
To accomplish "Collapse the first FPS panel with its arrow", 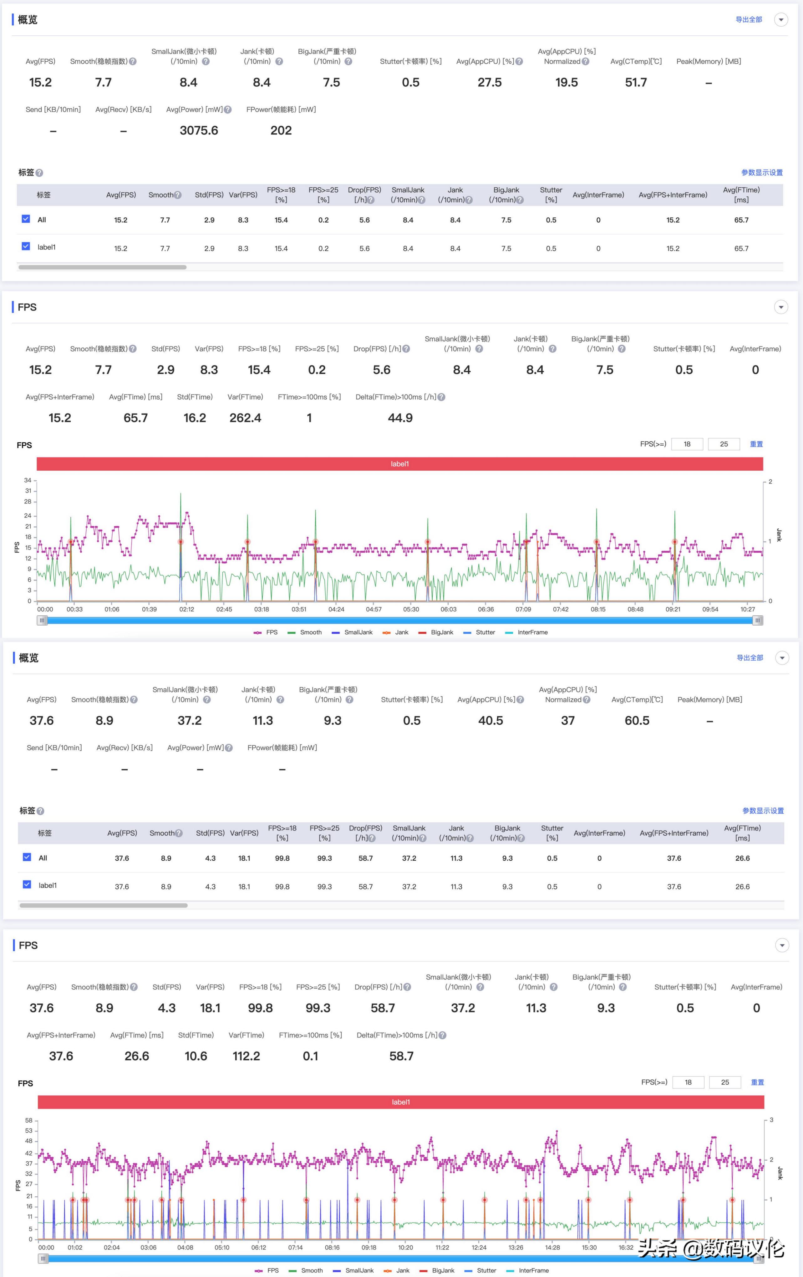I will point(781,307).
